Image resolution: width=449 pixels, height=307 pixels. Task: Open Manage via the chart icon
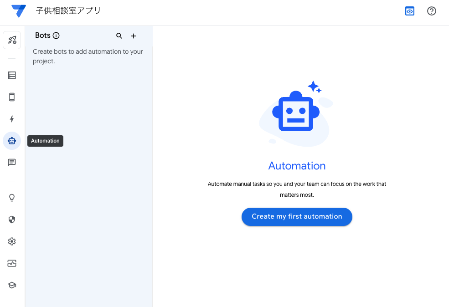tap(11, 263)
